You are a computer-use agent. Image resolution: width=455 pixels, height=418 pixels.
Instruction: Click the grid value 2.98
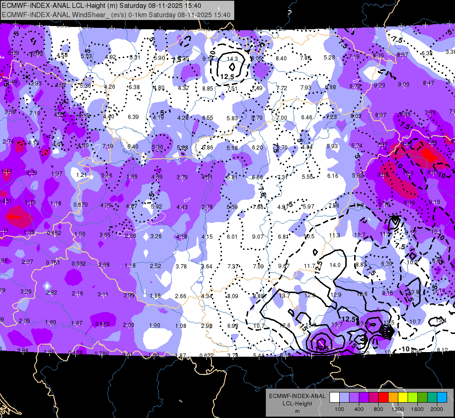[x=207, y=326]
